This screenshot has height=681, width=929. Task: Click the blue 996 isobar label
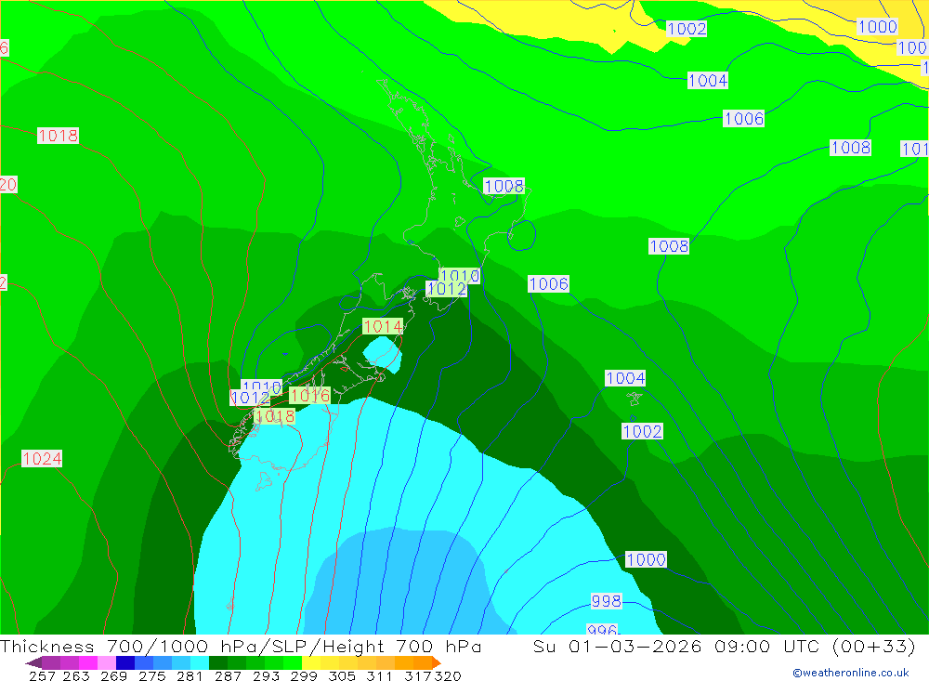602,629
